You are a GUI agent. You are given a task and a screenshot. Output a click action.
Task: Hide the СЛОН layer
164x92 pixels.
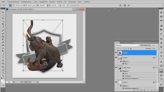(116, 53)
